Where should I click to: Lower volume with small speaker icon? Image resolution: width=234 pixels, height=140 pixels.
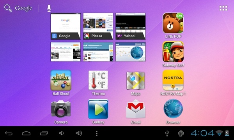coord(61,133)
